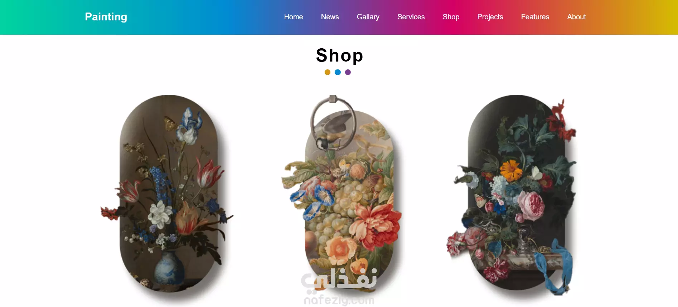Click the blue dot under Shop
This screenshot has width=678, height=307.
338,72
